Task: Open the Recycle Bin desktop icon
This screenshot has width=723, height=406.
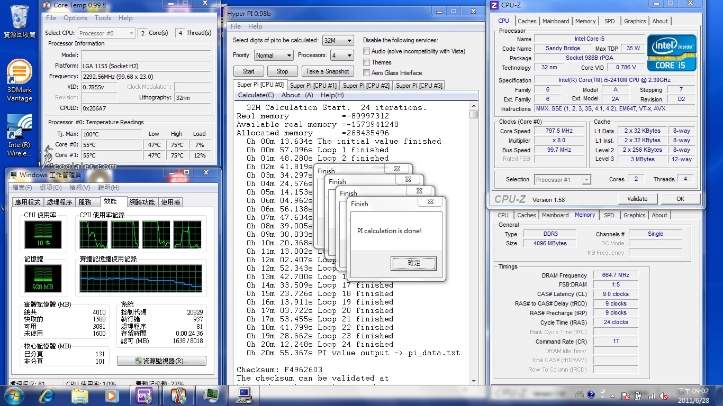Action: pos(20,21)
